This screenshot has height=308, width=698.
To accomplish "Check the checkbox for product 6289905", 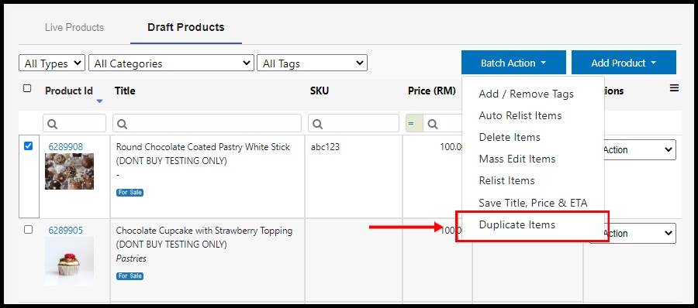I will coord(28,229).
